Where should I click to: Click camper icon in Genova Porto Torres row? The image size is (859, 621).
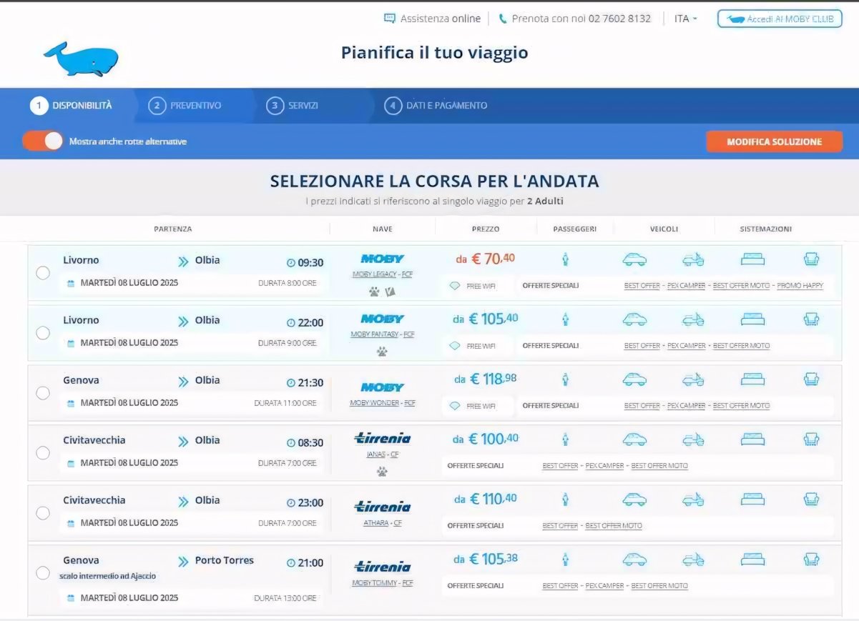tap(693, 560)
